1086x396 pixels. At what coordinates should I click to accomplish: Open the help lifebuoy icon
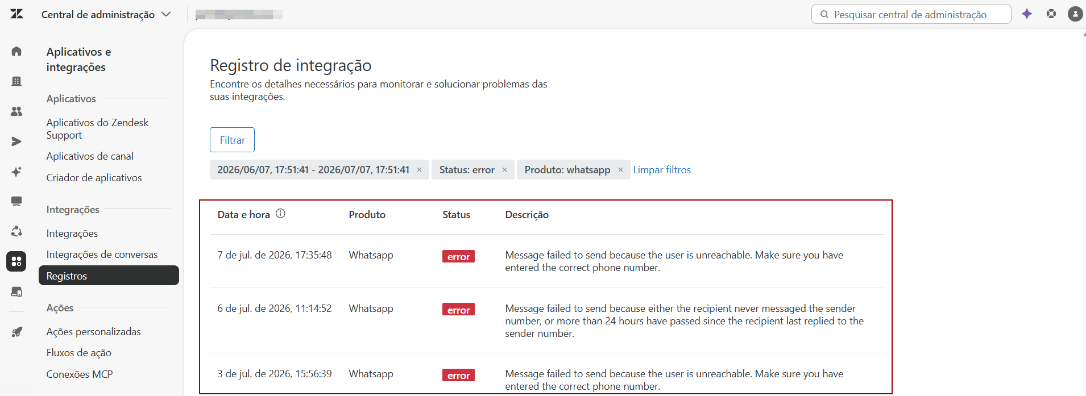click(x=1051, y=14)
